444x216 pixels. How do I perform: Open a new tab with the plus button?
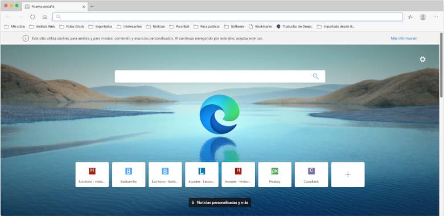(92, 6)
